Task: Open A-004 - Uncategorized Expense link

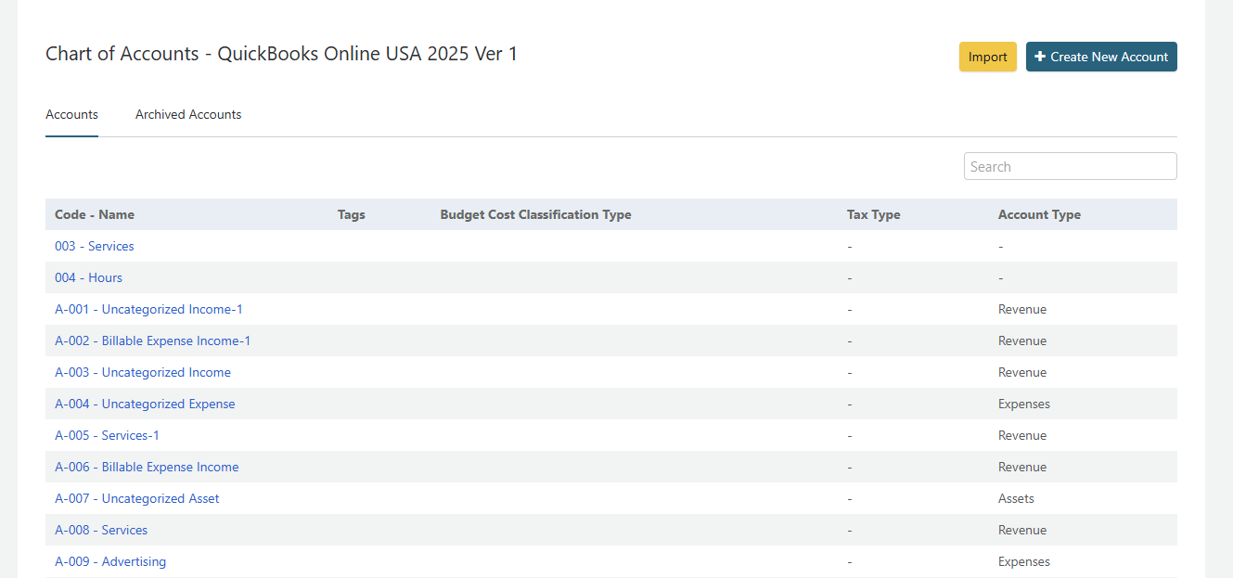Action: [x=145, y=404]
